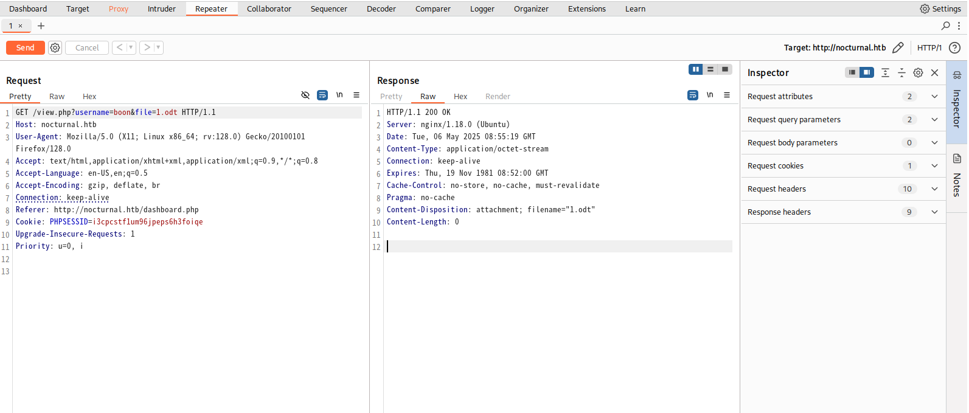Edit target with the pencil icon

[898, 47]
